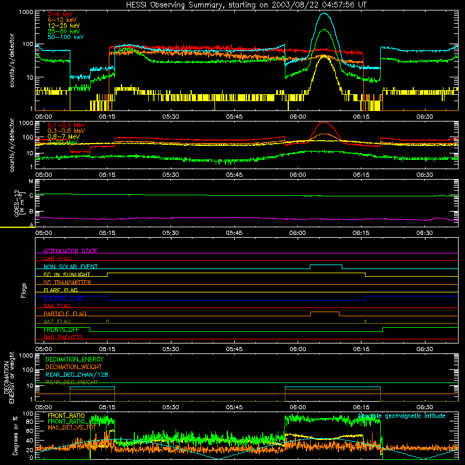
Task: Click the REAR_DEC_WEIGHT legend label
Action: [x=71, y=382]
